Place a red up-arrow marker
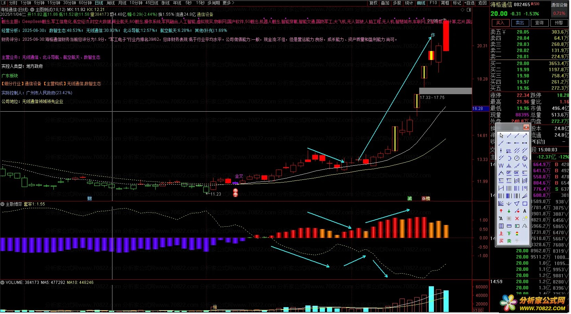The height and width of the screenshot is (314, 571). point(501,211)
